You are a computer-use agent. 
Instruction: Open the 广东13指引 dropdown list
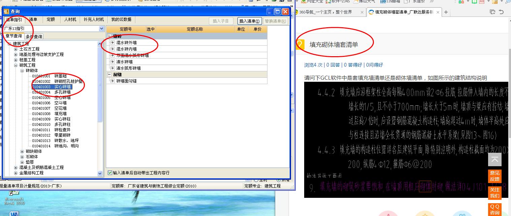click(x=101, y=29)
